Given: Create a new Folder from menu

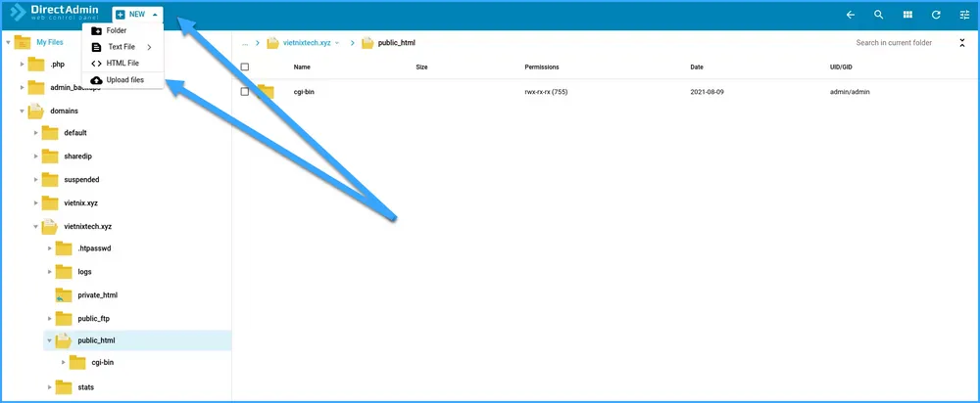Looking at the screenshot, I should click(117, 30).
